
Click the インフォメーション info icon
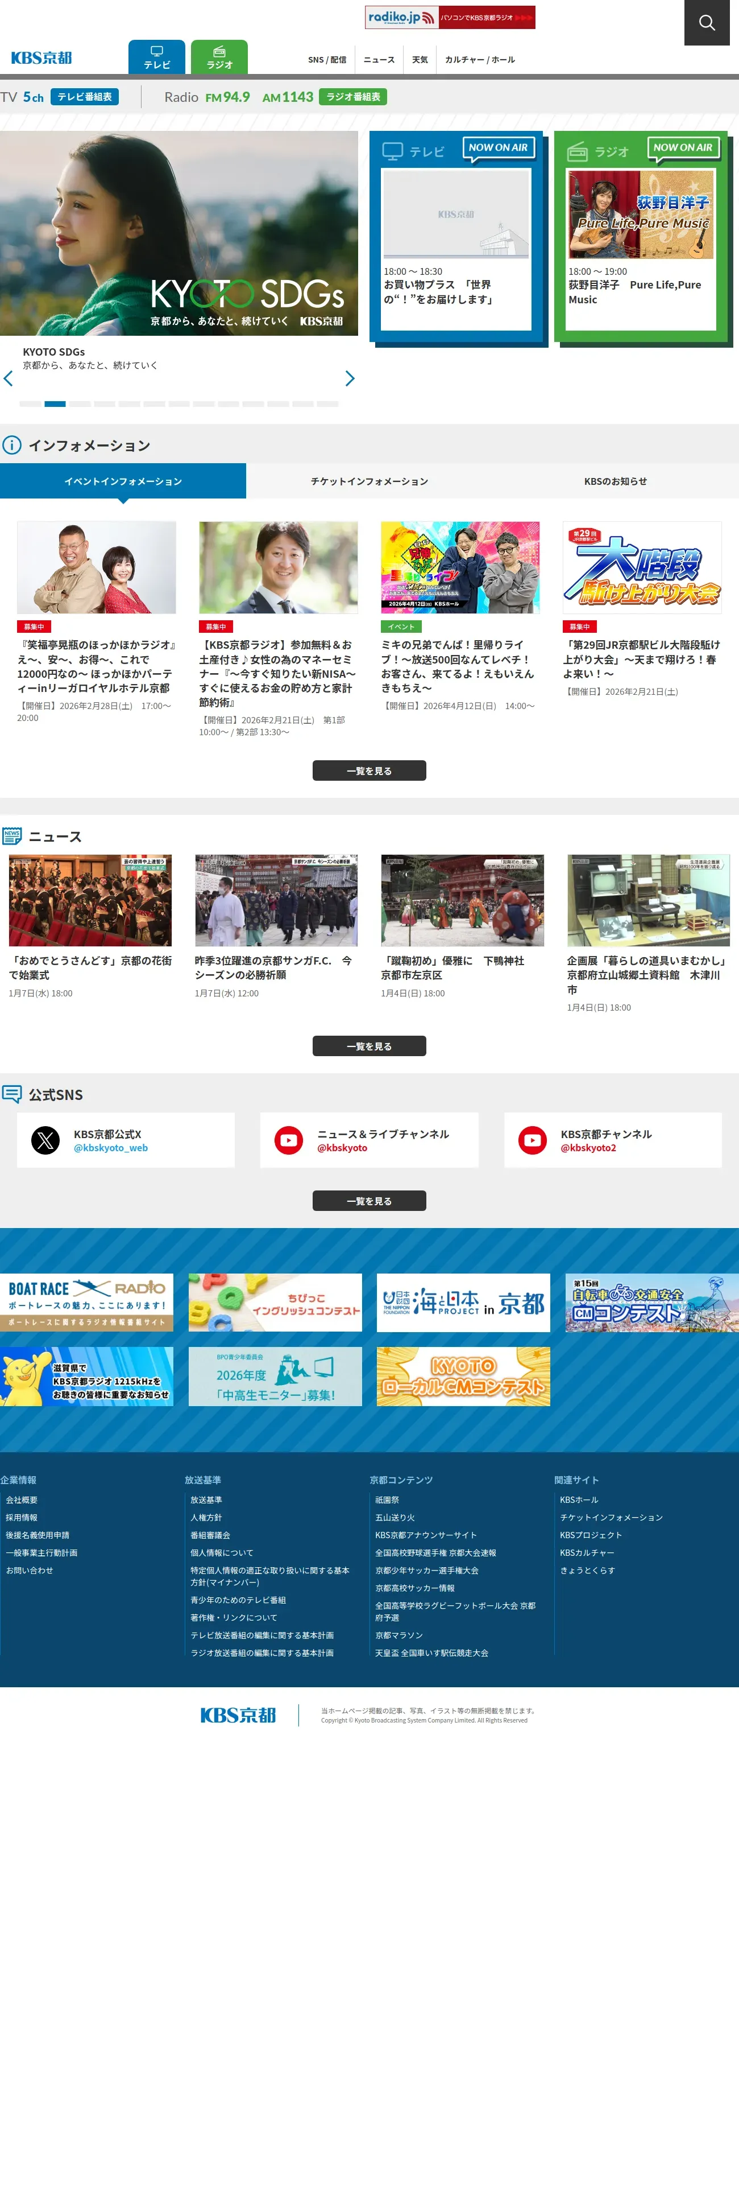click(x=11, y=445)
